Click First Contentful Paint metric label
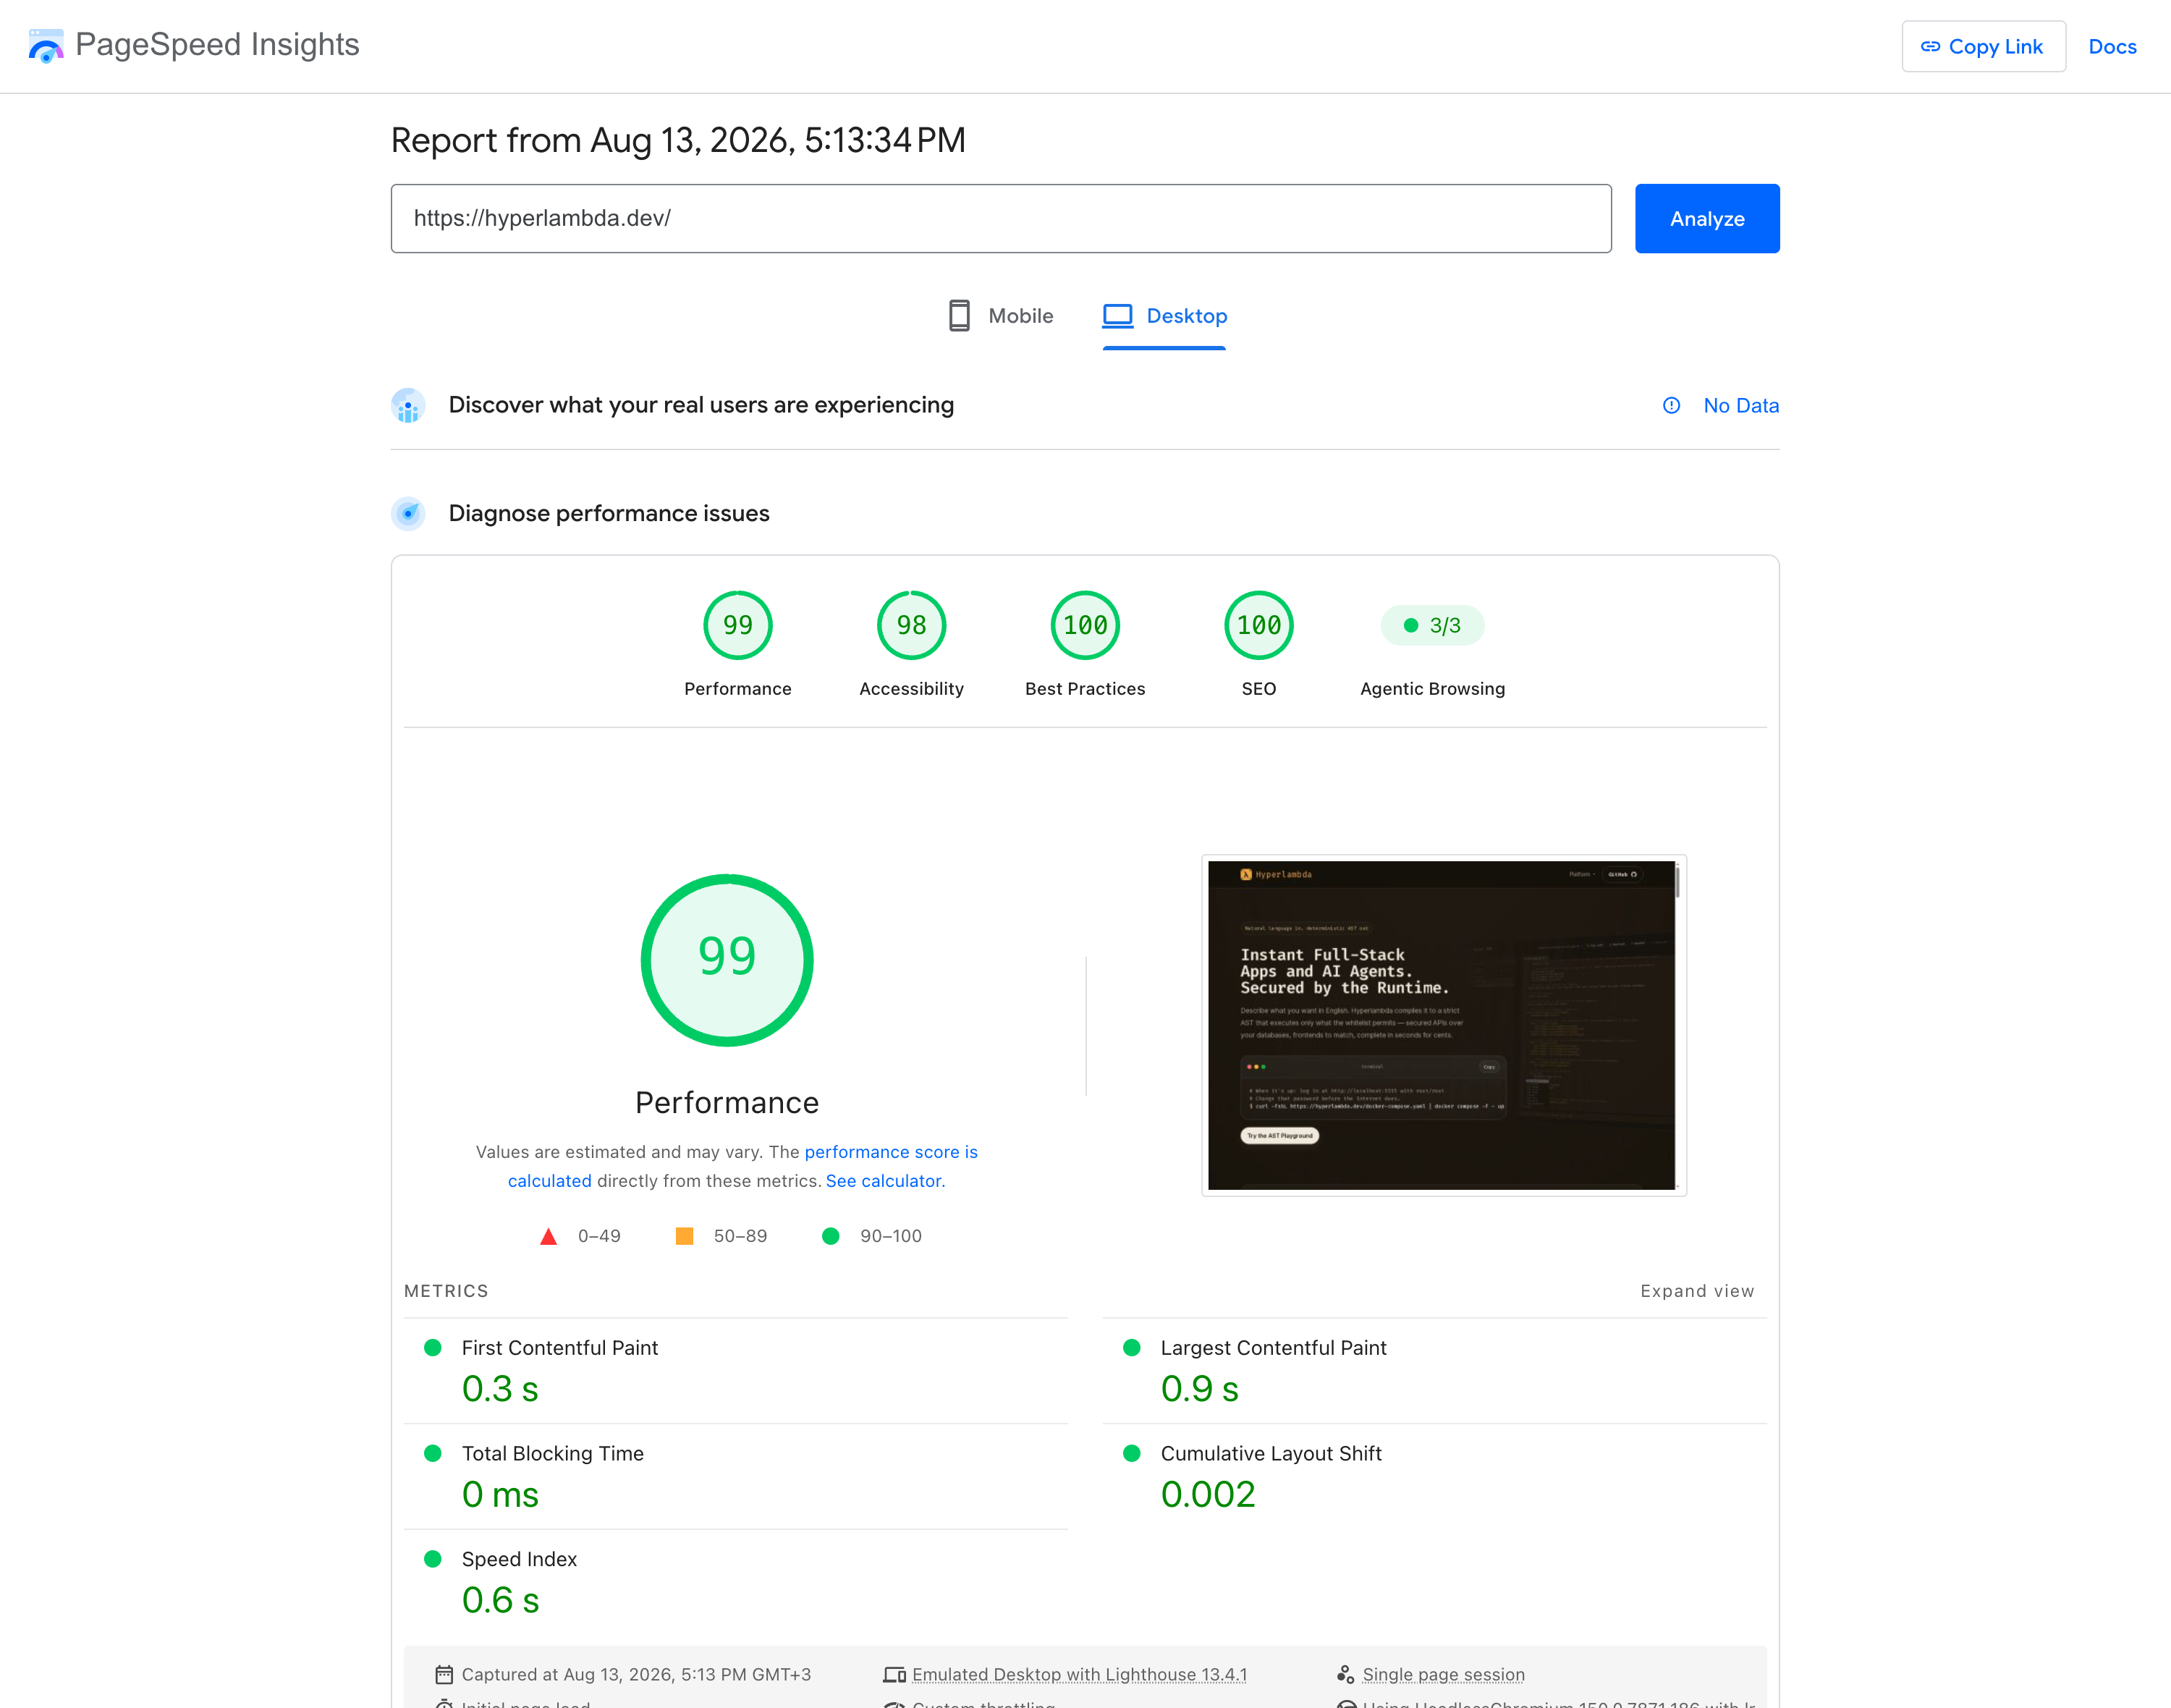This screenshot has height=1708, width=2171. point(560,1348)
